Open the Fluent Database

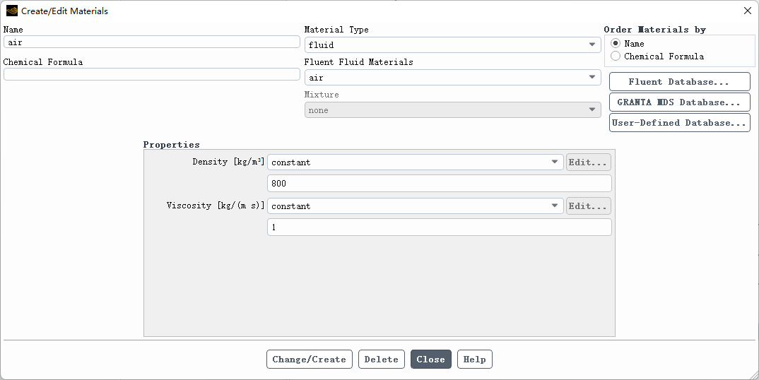680,82
